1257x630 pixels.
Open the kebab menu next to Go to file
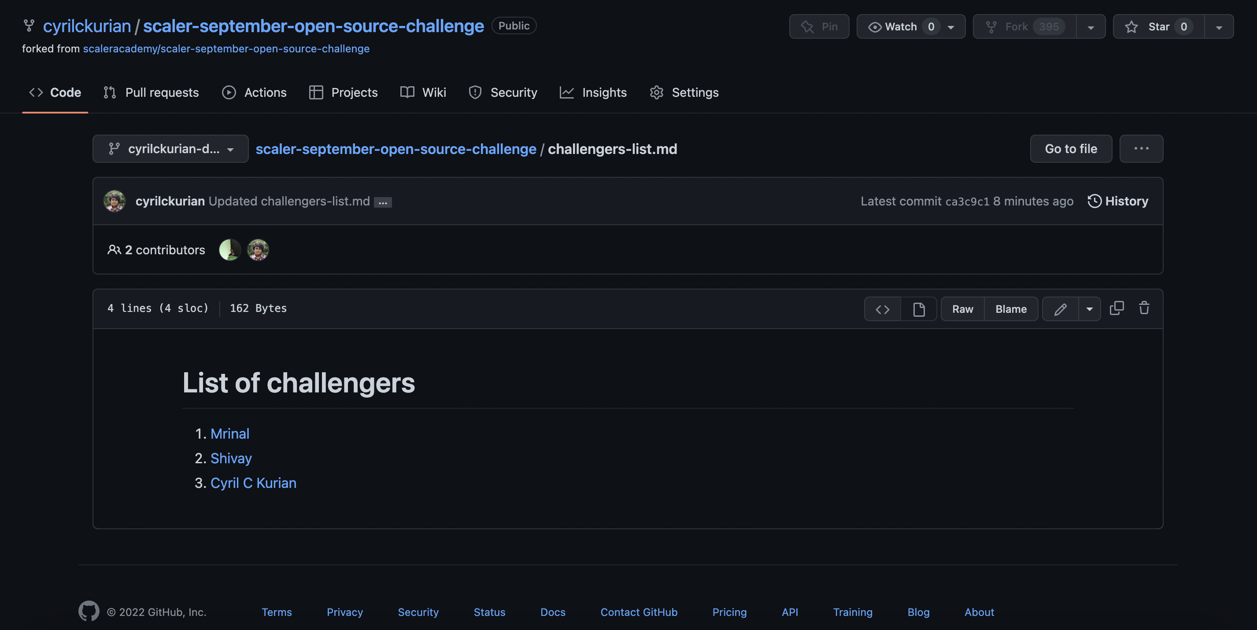pyautogui.click(x=1140, y=149)
